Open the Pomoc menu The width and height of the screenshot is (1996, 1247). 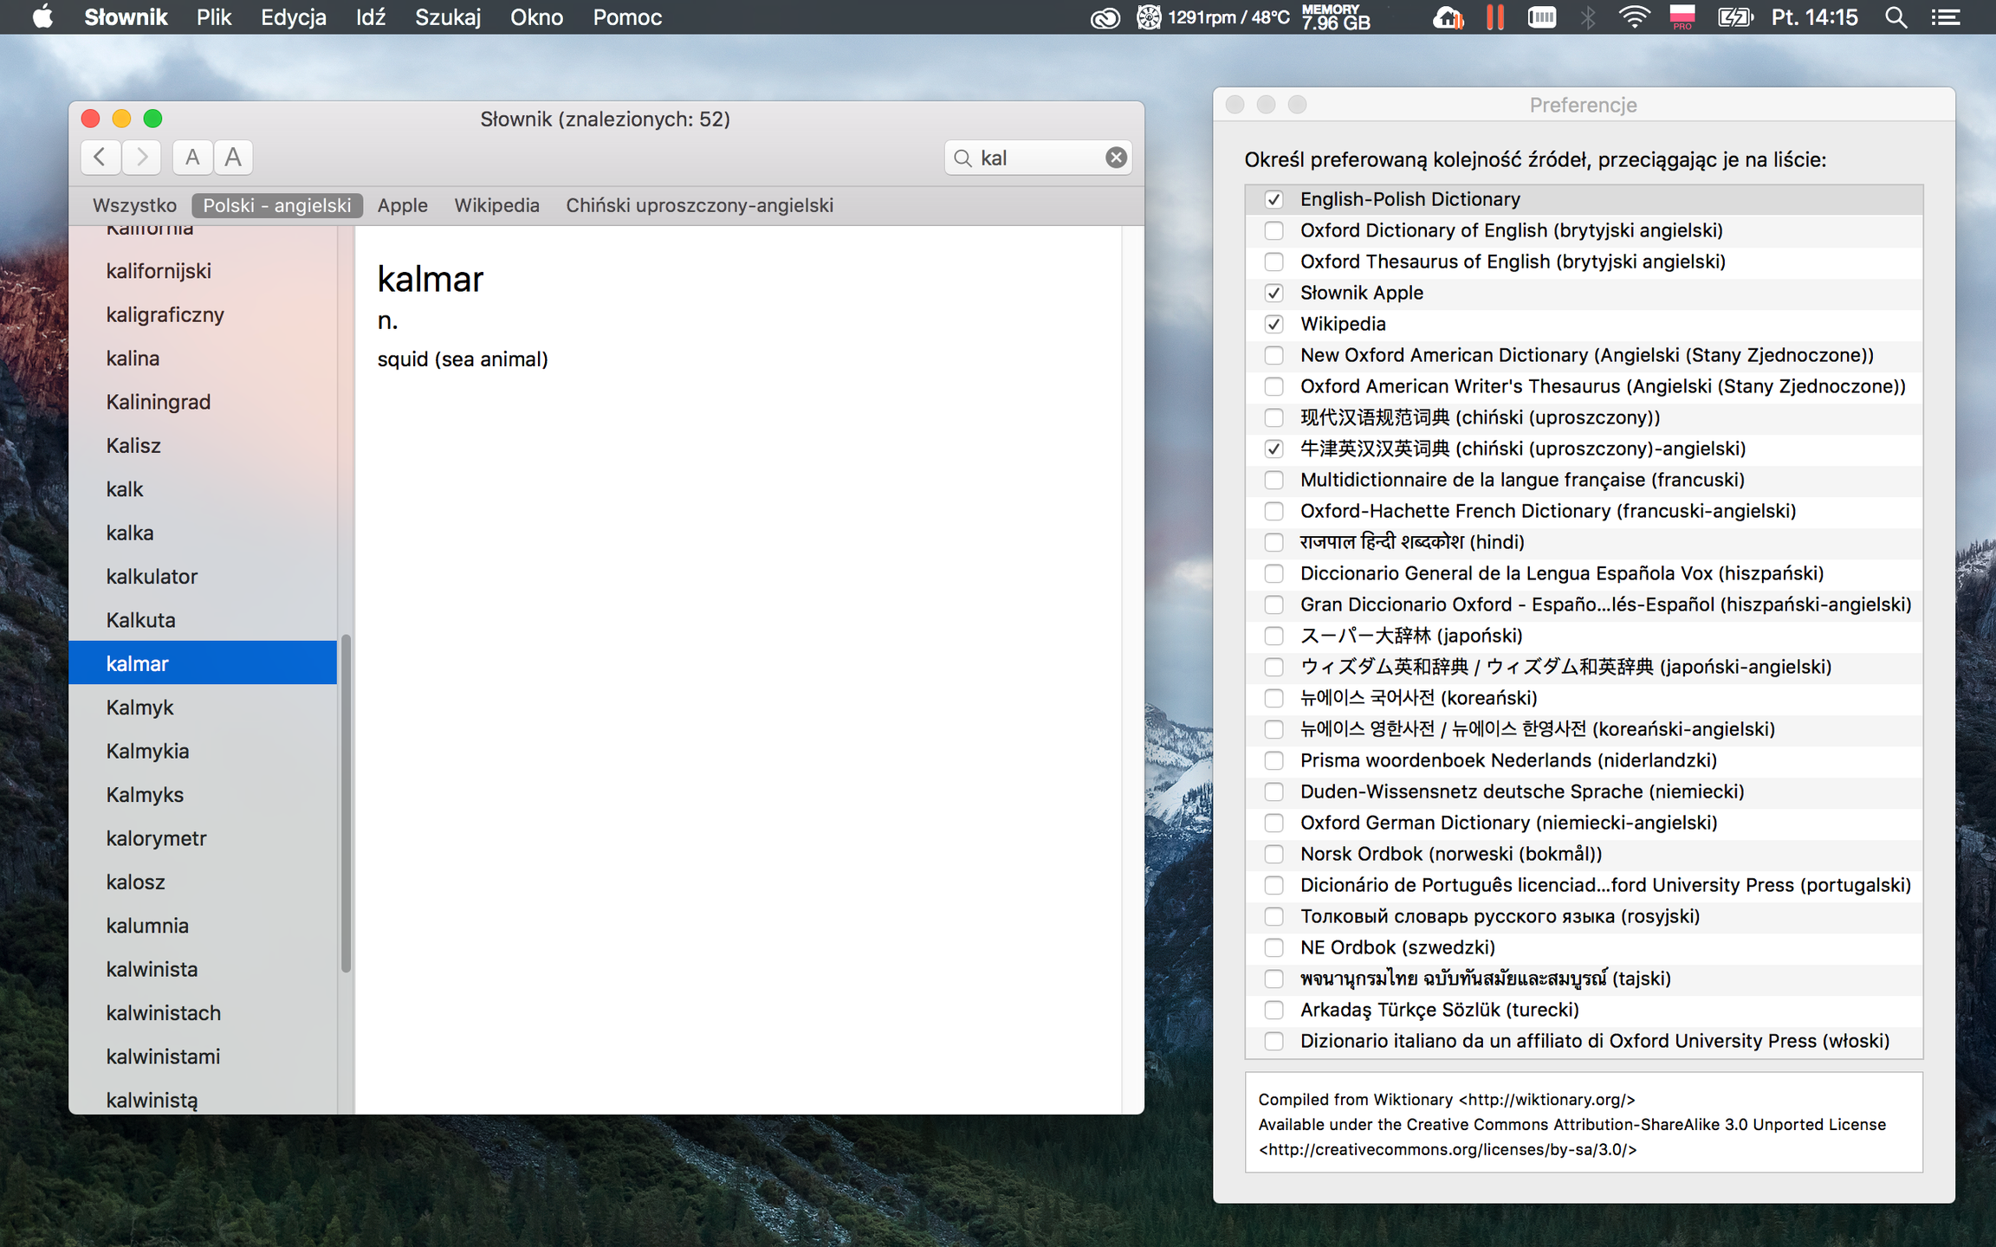[627, 17]
